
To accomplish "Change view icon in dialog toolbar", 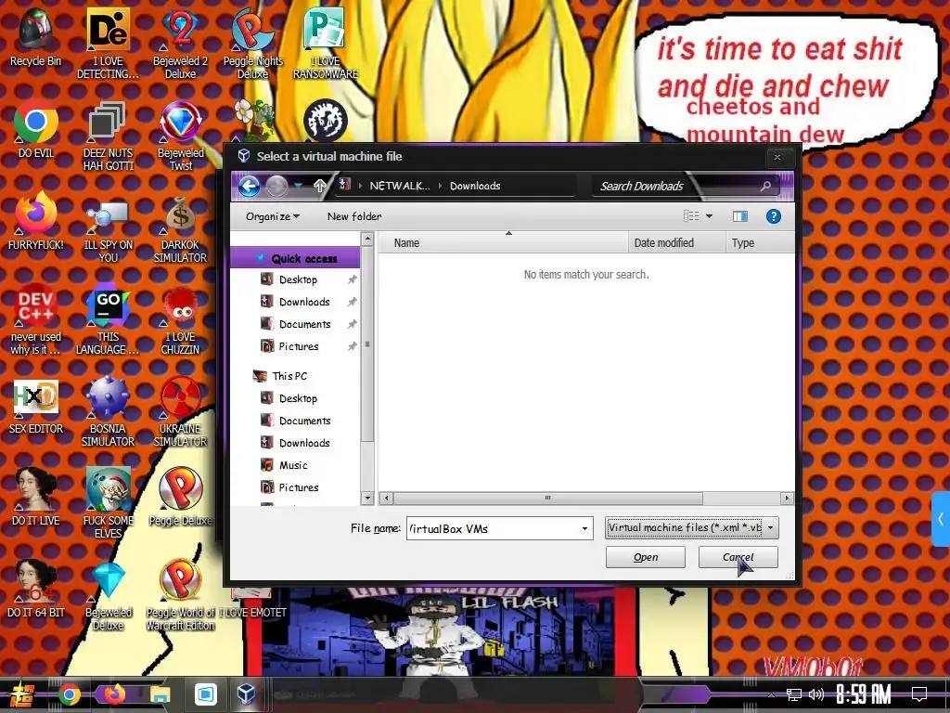I will click(x=691, y=215).
